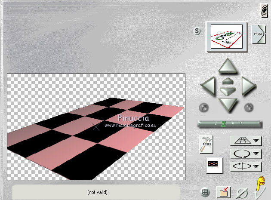Click the Reset hammer button

pyautogui.click(x=206, y=144)
